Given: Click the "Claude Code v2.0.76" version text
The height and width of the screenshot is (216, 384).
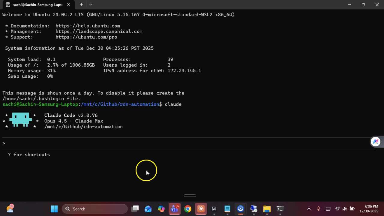Looking at the screenshot, I should pyautogui.click(x=71, y=115).
